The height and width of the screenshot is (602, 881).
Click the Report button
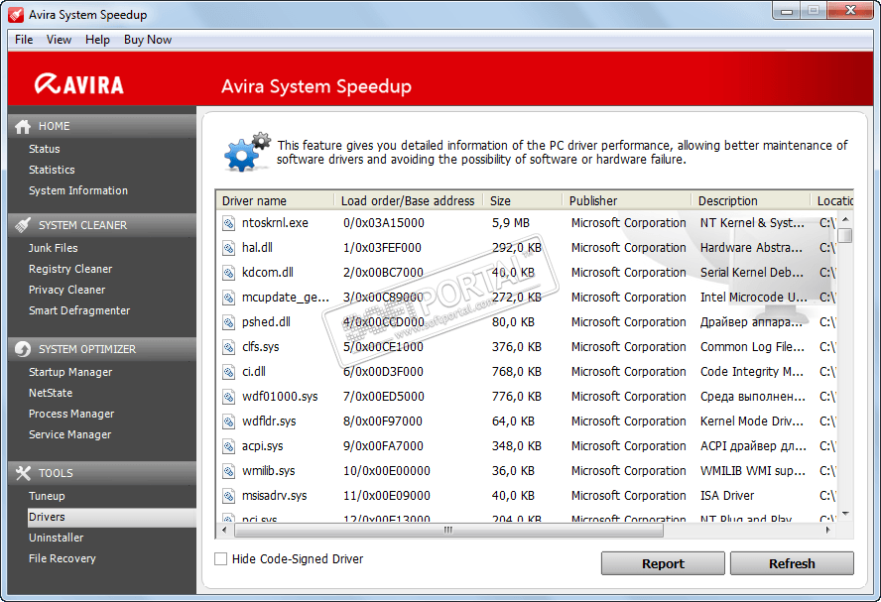click(x=663, y=563)
